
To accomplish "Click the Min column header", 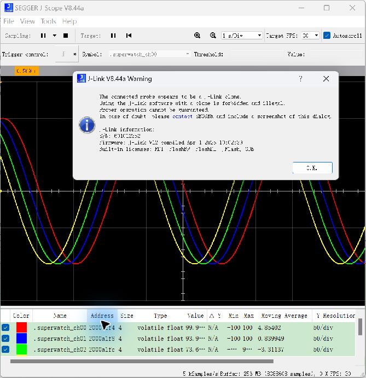I will click(233, 316).
